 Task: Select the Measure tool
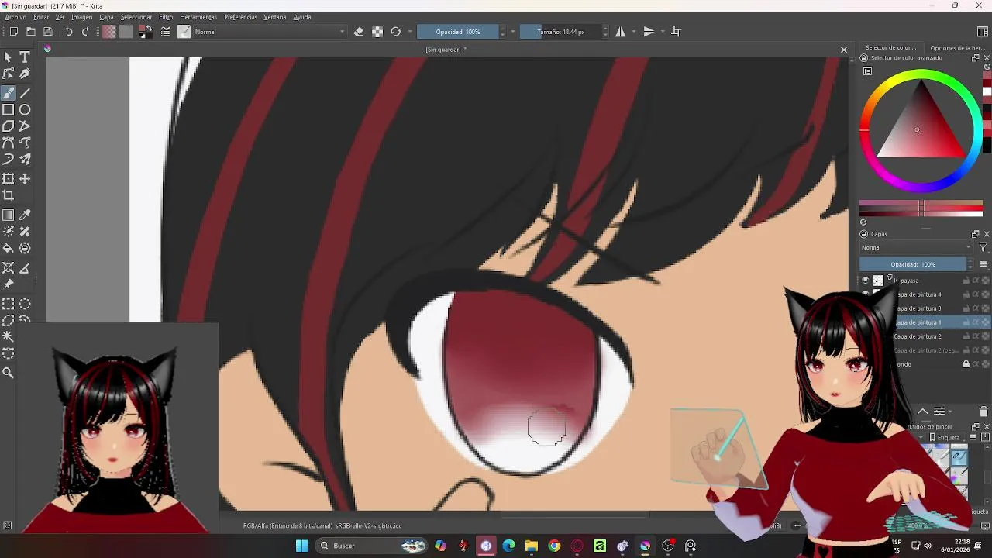coord(25,268)
